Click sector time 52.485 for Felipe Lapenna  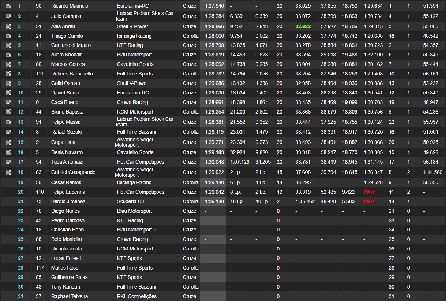329,192
